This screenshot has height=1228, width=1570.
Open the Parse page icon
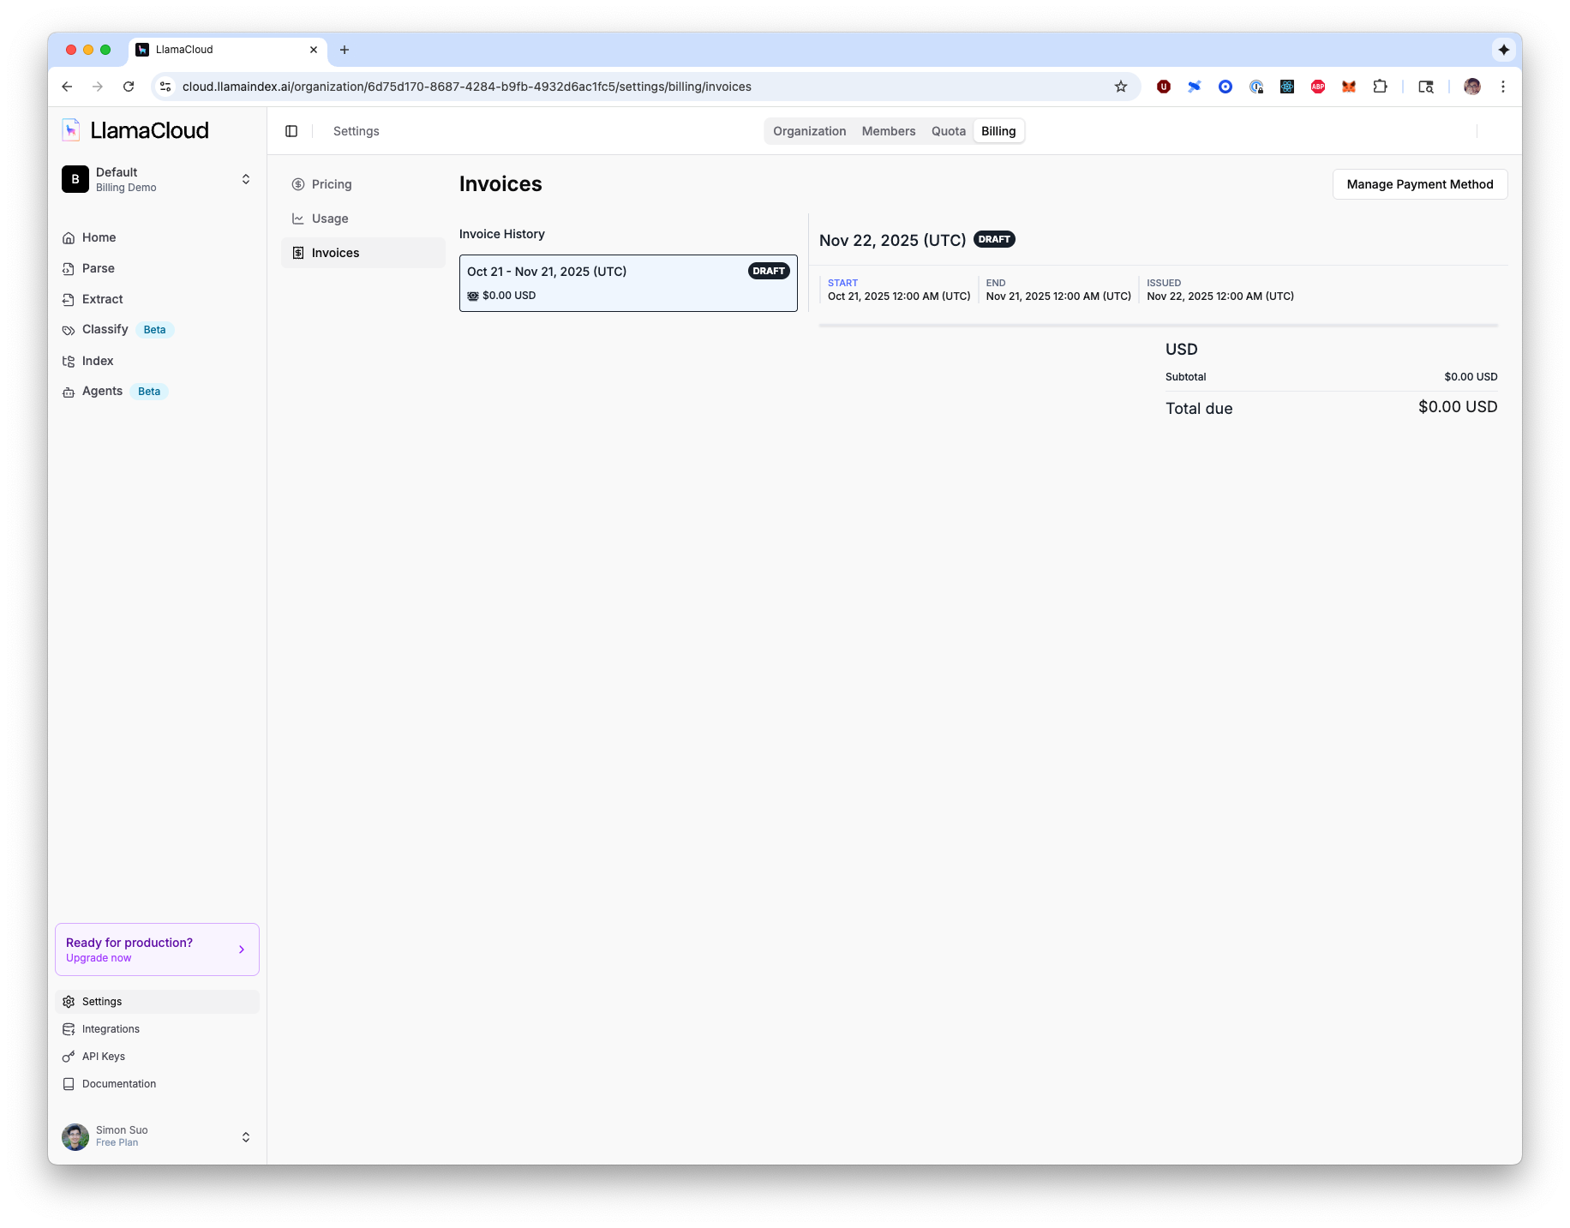(x=69, y=269)
